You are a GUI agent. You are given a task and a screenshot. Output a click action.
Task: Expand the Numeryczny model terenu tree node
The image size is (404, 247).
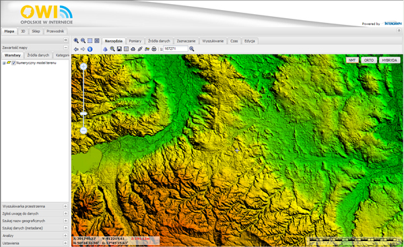pos(4,63)
